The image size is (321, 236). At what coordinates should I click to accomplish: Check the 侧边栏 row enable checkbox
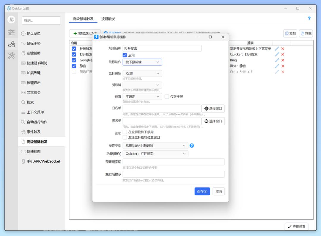point(74,72)
